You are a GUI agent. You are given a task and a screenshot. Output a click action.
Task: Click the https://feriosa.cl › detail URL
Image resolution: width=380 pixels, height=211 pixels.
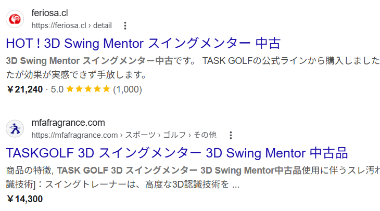[x=64, y=25]
